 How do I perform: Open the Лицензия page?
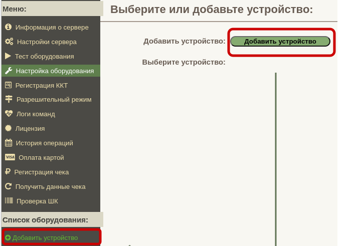pos(30,128)
